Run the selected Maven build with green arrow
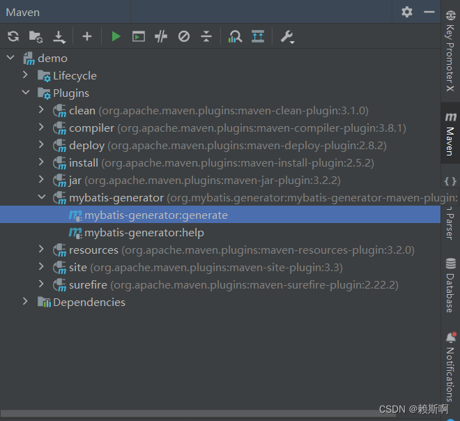 116,36
